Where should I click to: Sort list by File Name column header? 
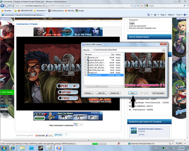coord(95,54)
